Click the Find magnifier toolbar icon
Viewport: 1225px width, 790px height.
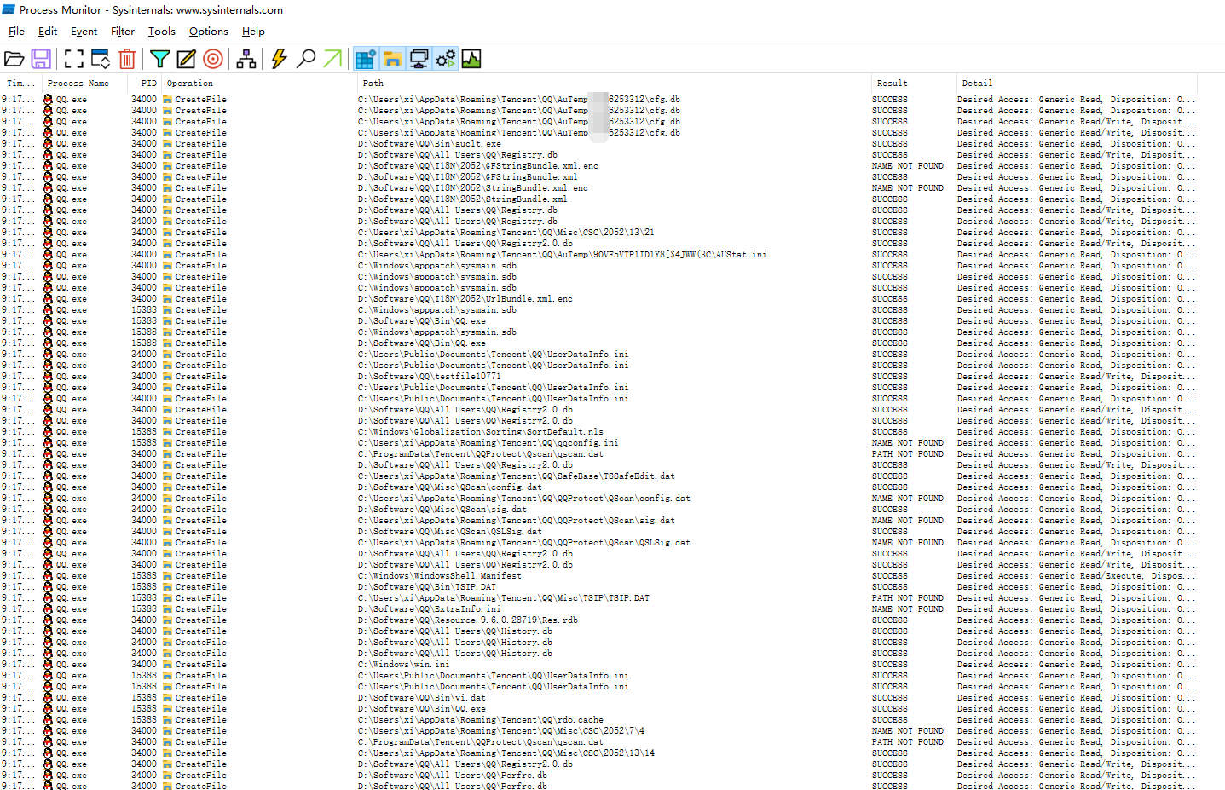[x=306, y=59]
